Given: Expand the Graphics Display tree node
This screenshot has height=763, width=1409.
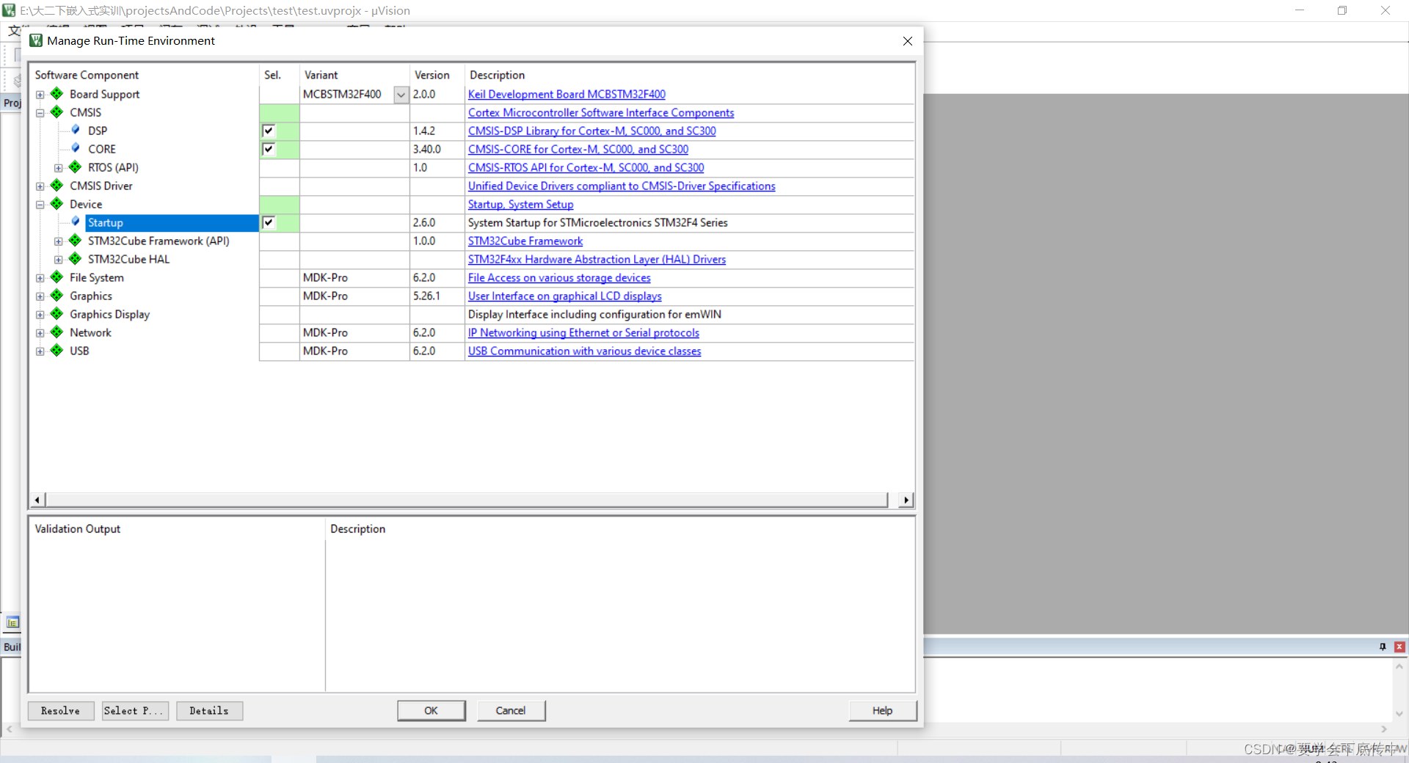Looking at the screenshot, I should coord(40,315).
